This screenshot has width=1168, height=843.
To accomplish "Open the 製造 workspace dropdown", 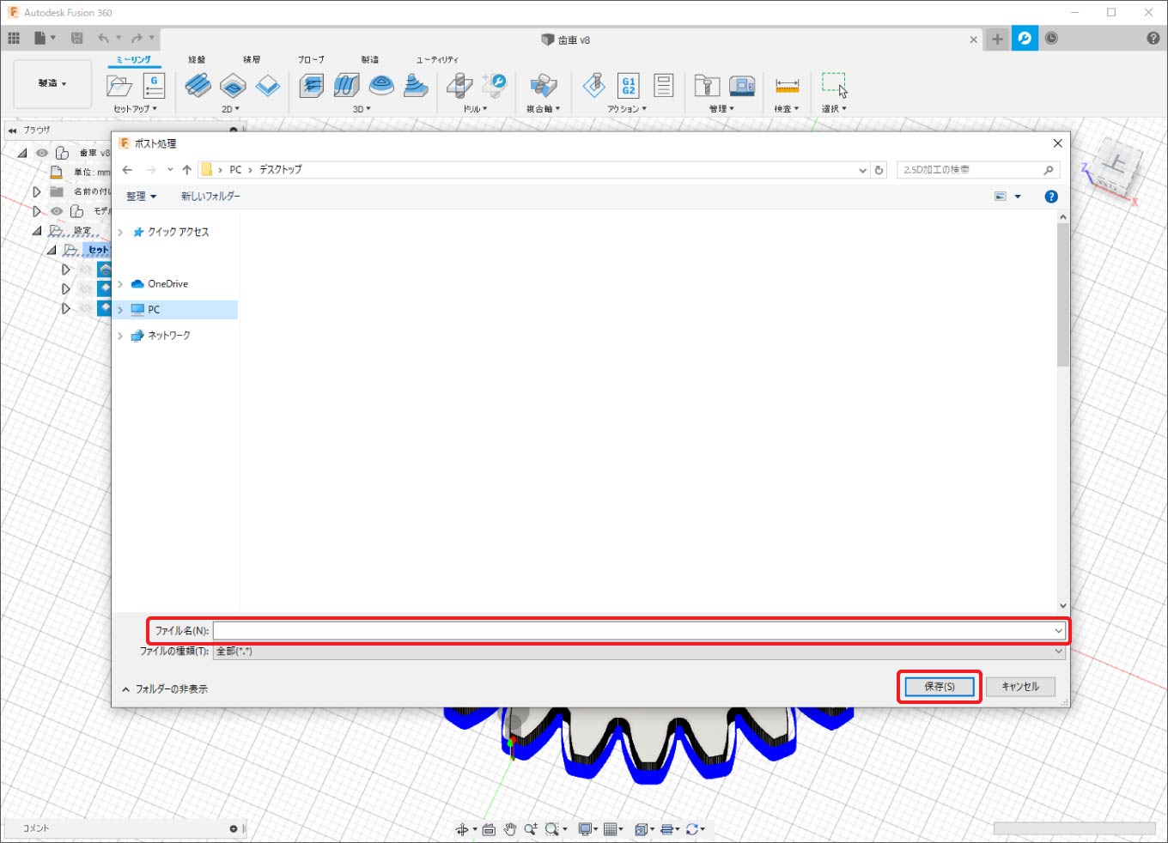I will pyautogui.click(x=52, y=83).
